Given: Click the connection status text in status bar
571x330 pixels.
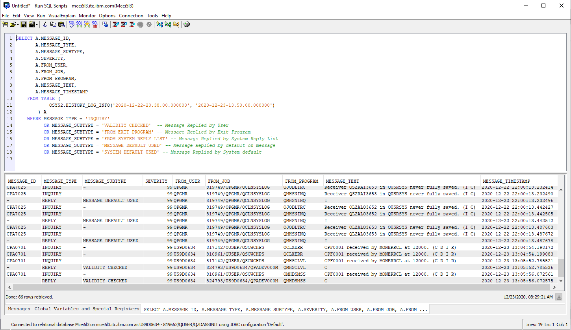Looking at the screenshot, I should click(x=147, y=324).
